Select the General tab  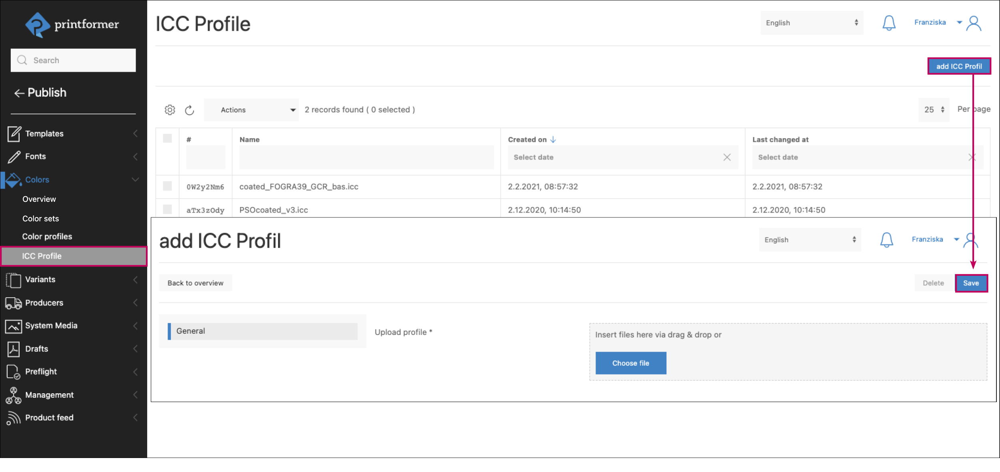point(262,331)
